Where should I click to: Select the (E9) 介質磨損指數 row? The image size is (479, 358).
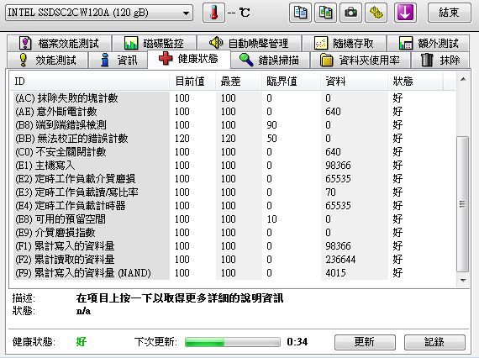[234, 233]
